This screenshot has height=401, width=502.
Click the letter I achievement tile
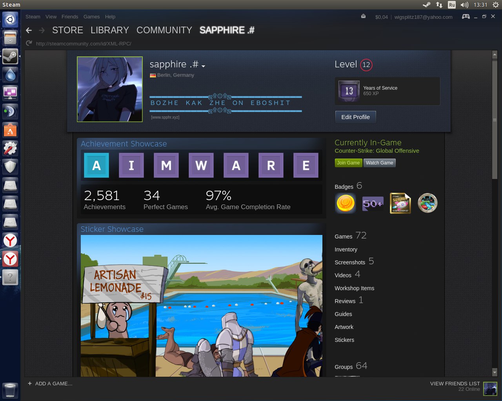click(x=131, y=165)
